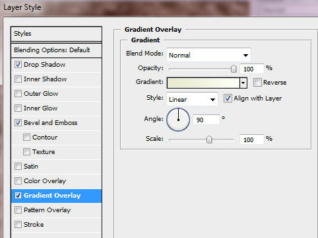Open the Blend Mode dropdown
318x238 pixels.
click(x=208, y=55)
